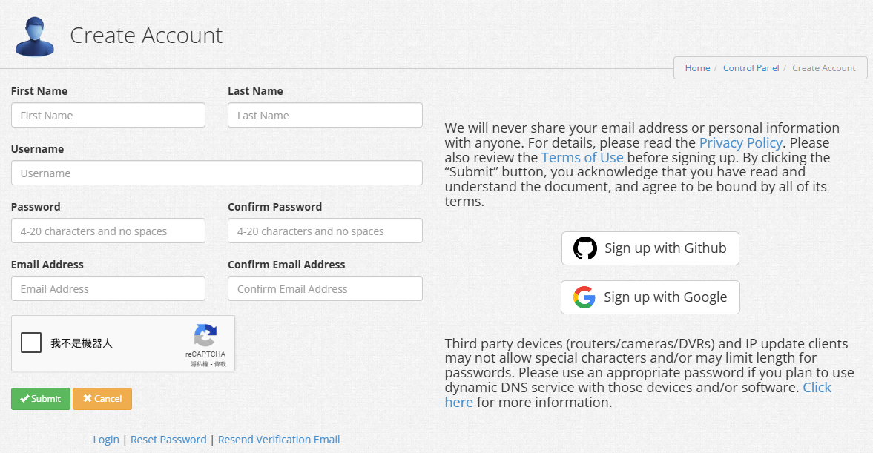Image resolution: width=873 pixels, height=453 pixels.
Task: Select the Confirm Password field
Action: coord(325,231)
